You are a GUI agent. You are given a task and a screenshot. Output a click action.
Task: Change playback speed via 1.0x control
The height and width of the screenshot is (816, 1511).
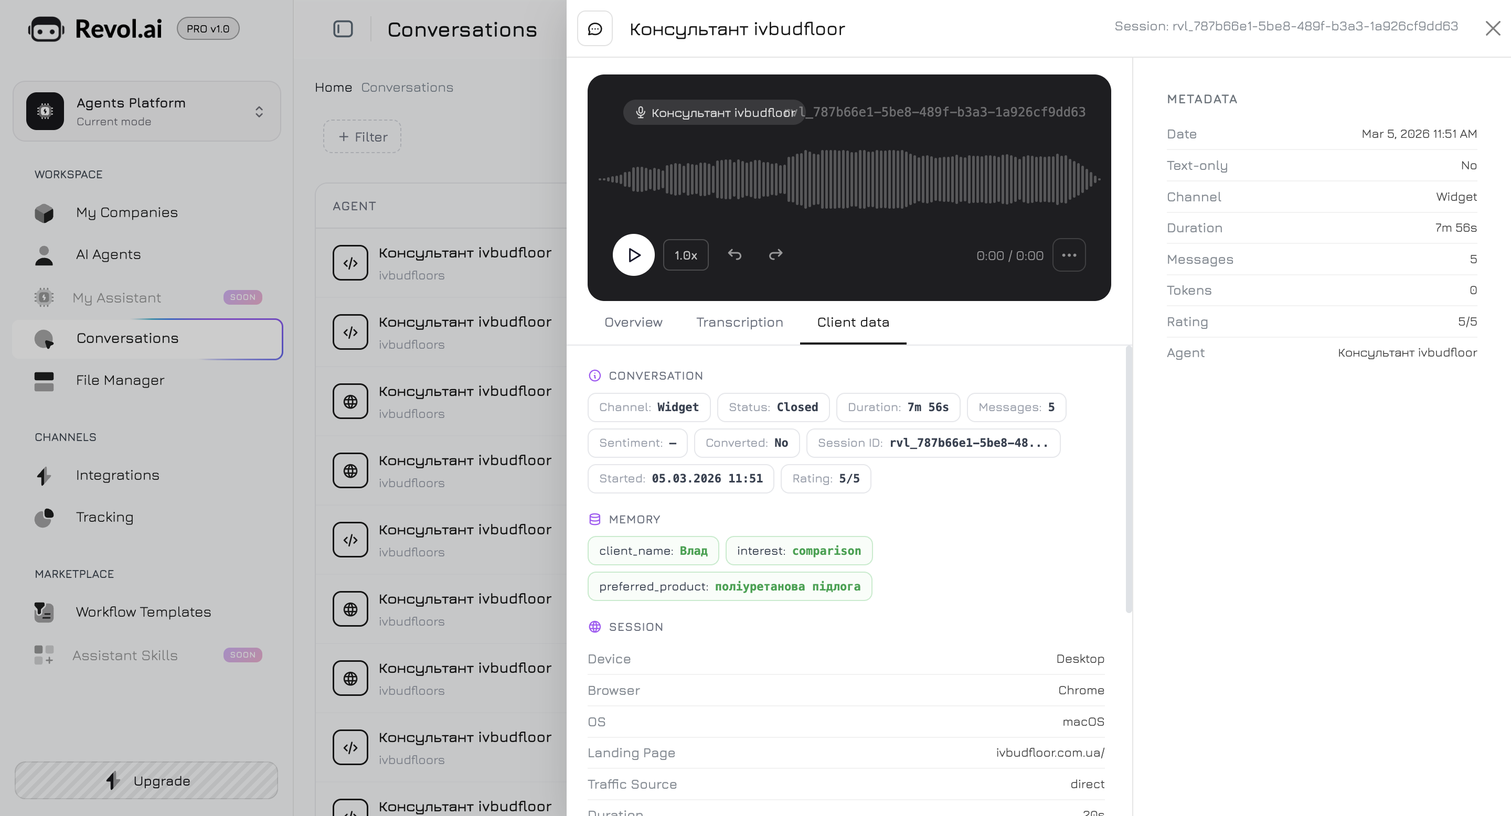685,255
